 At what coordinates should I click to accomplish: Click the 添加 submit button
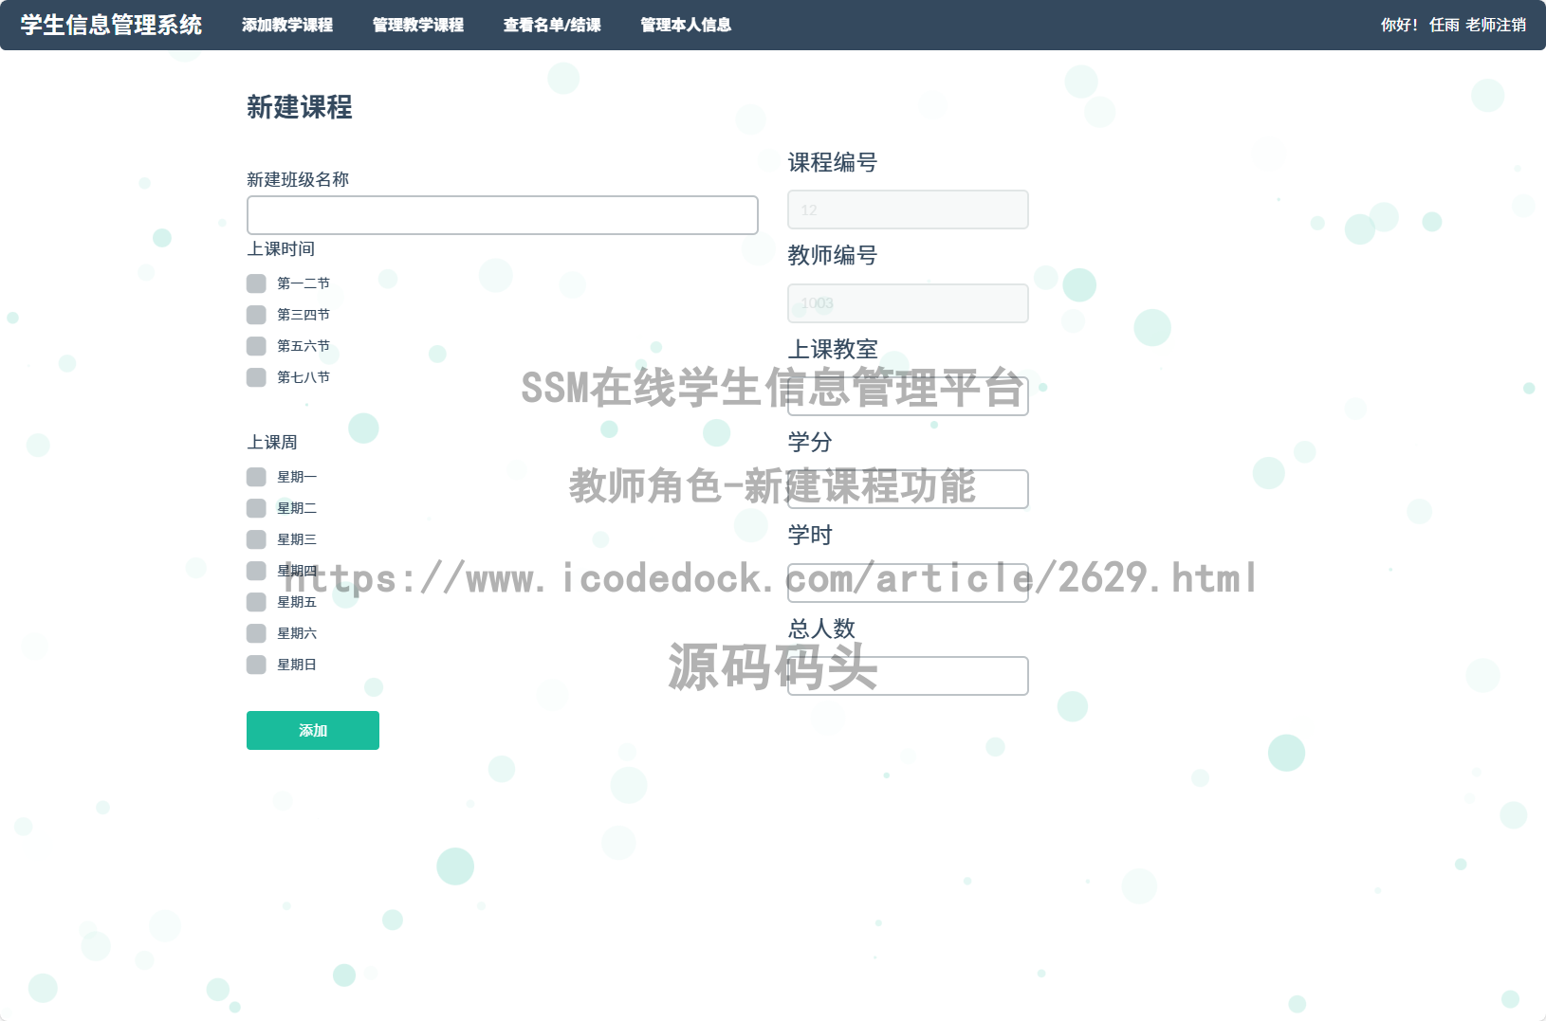click(312, 730)
